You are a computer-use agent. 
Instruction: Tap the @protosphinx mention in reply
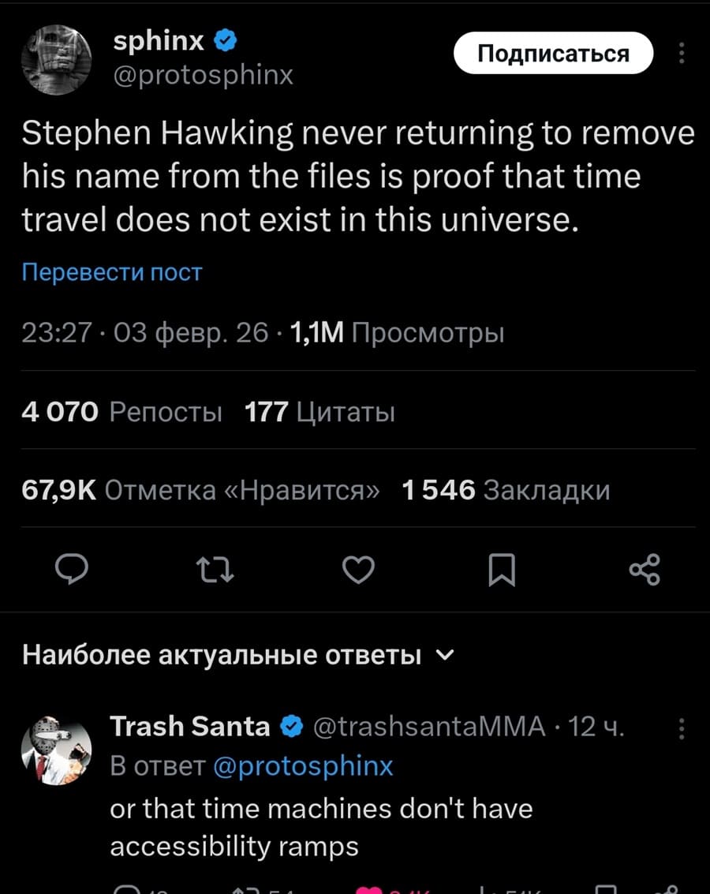(x=304, y=766)
